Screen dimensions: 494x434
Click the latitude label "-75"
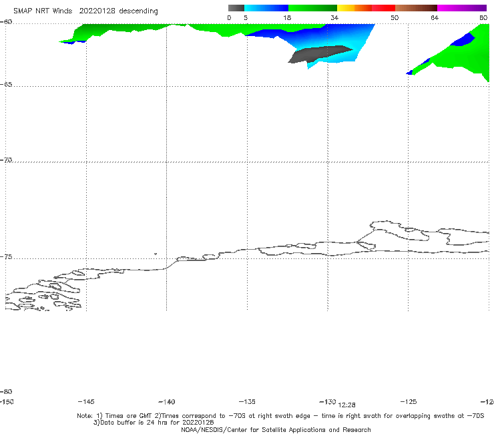(6, 257)
